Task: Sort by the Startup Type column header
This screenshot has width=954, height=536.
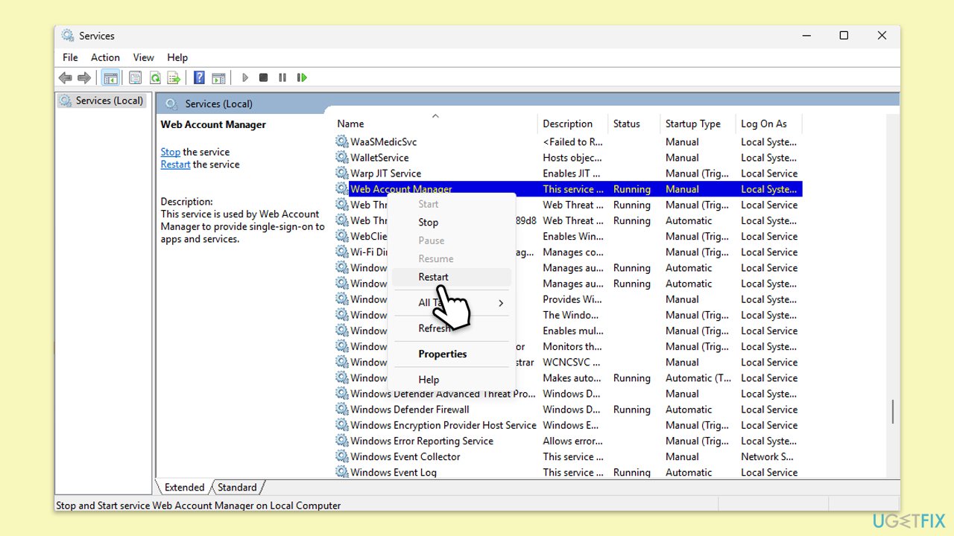Action: (698, 124)
